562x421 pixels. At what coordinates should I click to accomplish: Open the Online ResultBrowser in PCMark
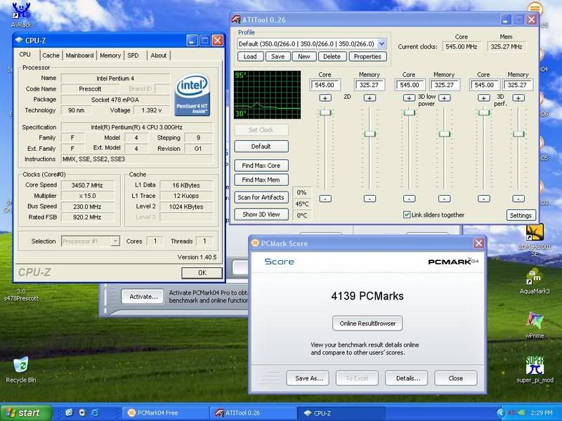pos(367,323)
